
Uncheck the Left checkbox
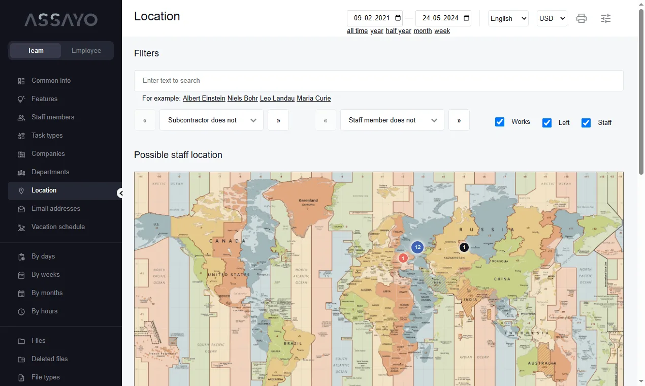(547, 122)
